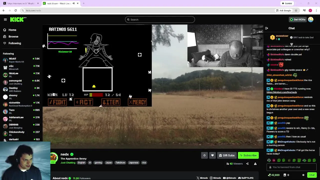This screenshot has width=320, height=180.
Task: Open ChickenAndy's channel
Action: 21,133
